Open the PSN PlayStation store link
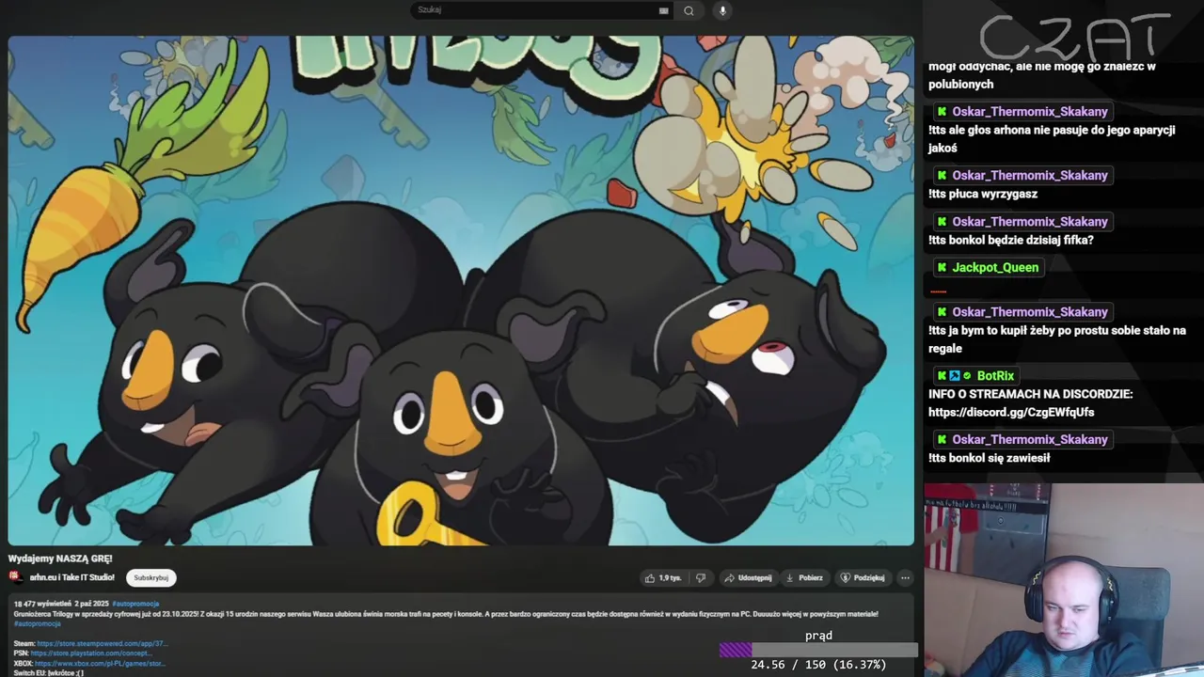The image size is (1204, 677). [x=90, y=653]
